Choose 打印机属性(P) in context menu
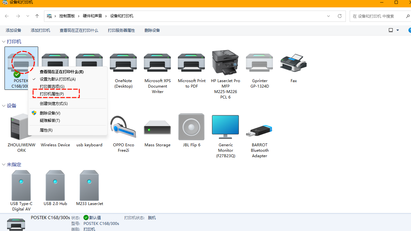Screen dimensions: 411x231 pyautogui.click(x=68, y=94)
